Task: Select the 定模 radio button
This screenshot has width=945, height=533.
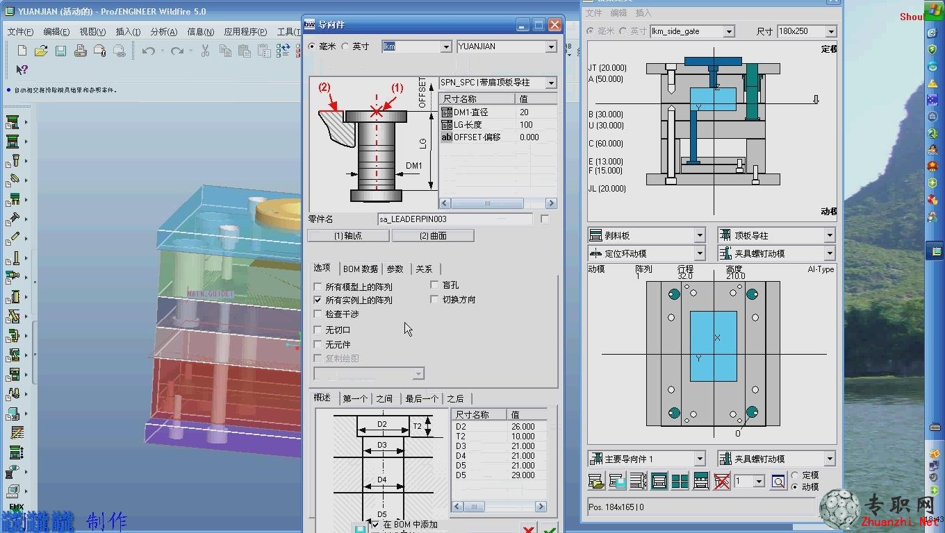Action: pos(795,475)
